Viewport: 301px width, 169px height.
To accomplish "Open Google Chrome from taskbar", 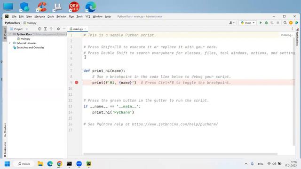I will 60,164.
